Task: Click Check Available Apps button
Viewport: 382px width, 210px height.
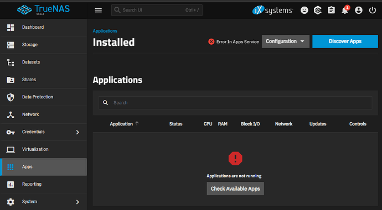Action: click(x=235, y=188)
